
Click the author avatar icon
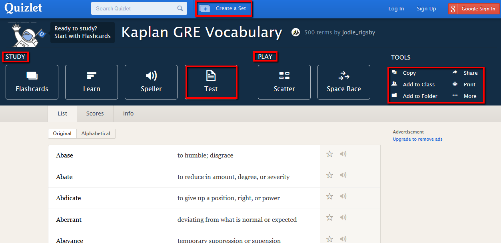(x=295, y=32)
